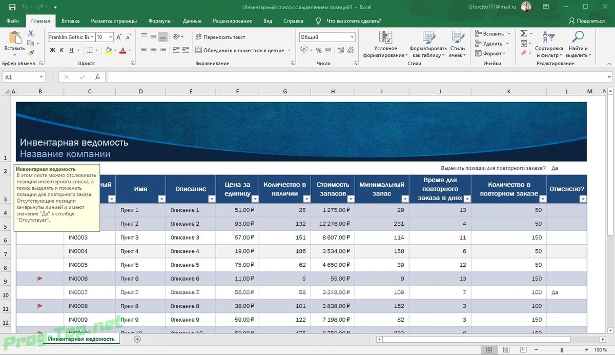
Task: Click the Insert Function fx icon
Action: [x=97, y=77]
